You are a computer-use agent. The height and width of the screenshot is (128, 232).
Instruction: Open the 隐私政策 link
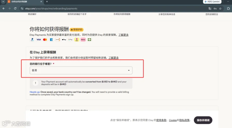[184, 120]
